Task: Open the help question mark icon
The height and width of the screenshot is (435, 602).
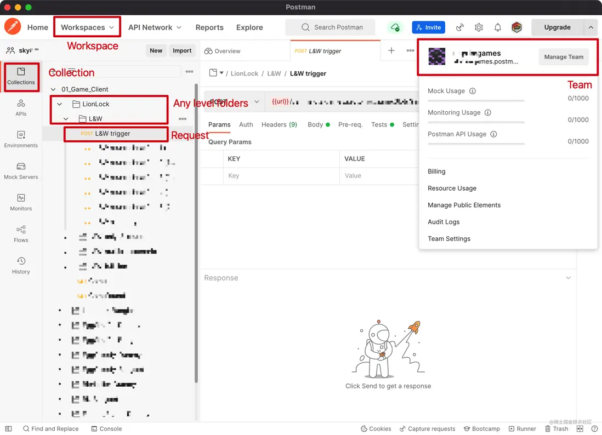Action: coord(594,428)
